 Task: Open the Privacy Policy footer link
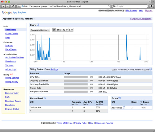81,123
